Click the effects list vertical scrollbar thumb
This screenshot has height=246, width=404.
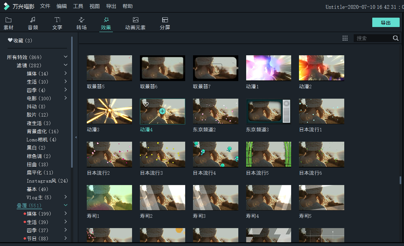tap(400, 180)
